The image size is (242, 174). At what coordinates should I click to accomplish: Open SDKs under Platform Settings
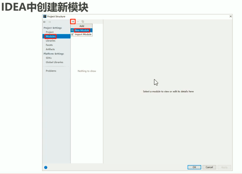tap(49, 58)
